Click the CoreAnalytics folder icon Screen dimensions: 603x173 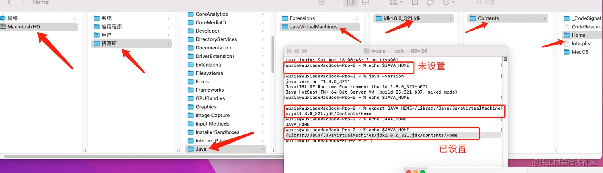point(191,14)
